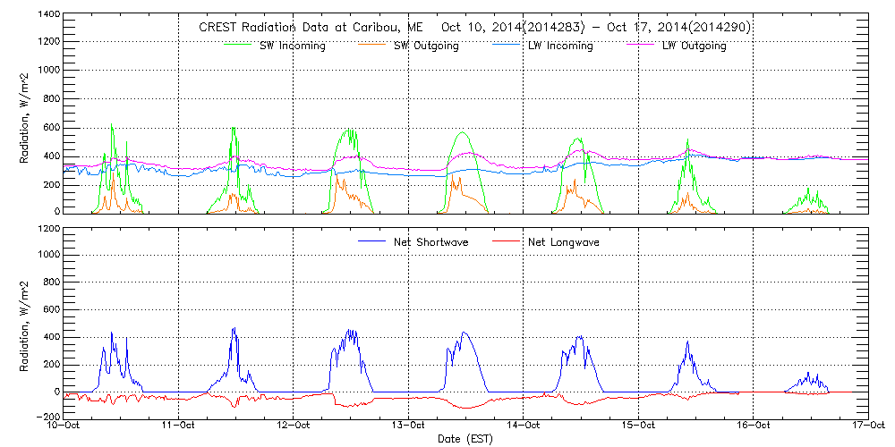The width and height of the screenshot is (895, 447).
Task: Click the 14-Oct date tick label
Action: pyautogui.click(x=524, y=426)
